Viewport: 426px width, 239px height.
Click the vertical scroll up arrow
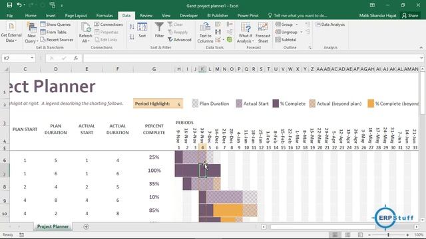tap(423, 69)
